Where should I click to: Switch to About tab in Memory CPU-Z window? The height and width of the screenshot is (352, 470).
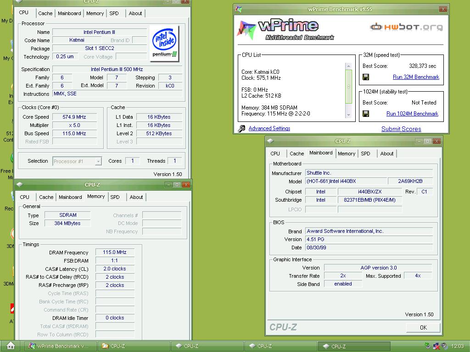[x=136, y=197]
